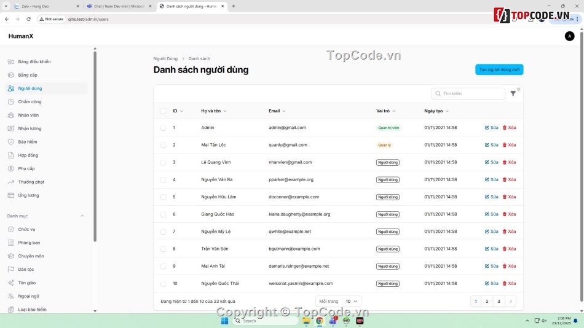Open Loại bảo hiểm in the sidebar
Screen dimensions: 584x328
tap(47, 310)
